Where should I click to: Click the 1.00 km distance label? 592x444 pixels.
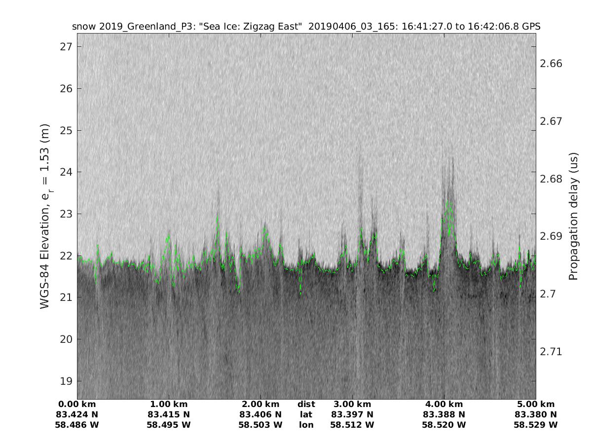(x=169, y=404)
